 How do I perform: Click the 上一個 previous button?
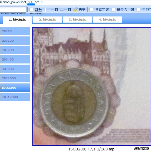pyautogui.click(x=66, y=9)
